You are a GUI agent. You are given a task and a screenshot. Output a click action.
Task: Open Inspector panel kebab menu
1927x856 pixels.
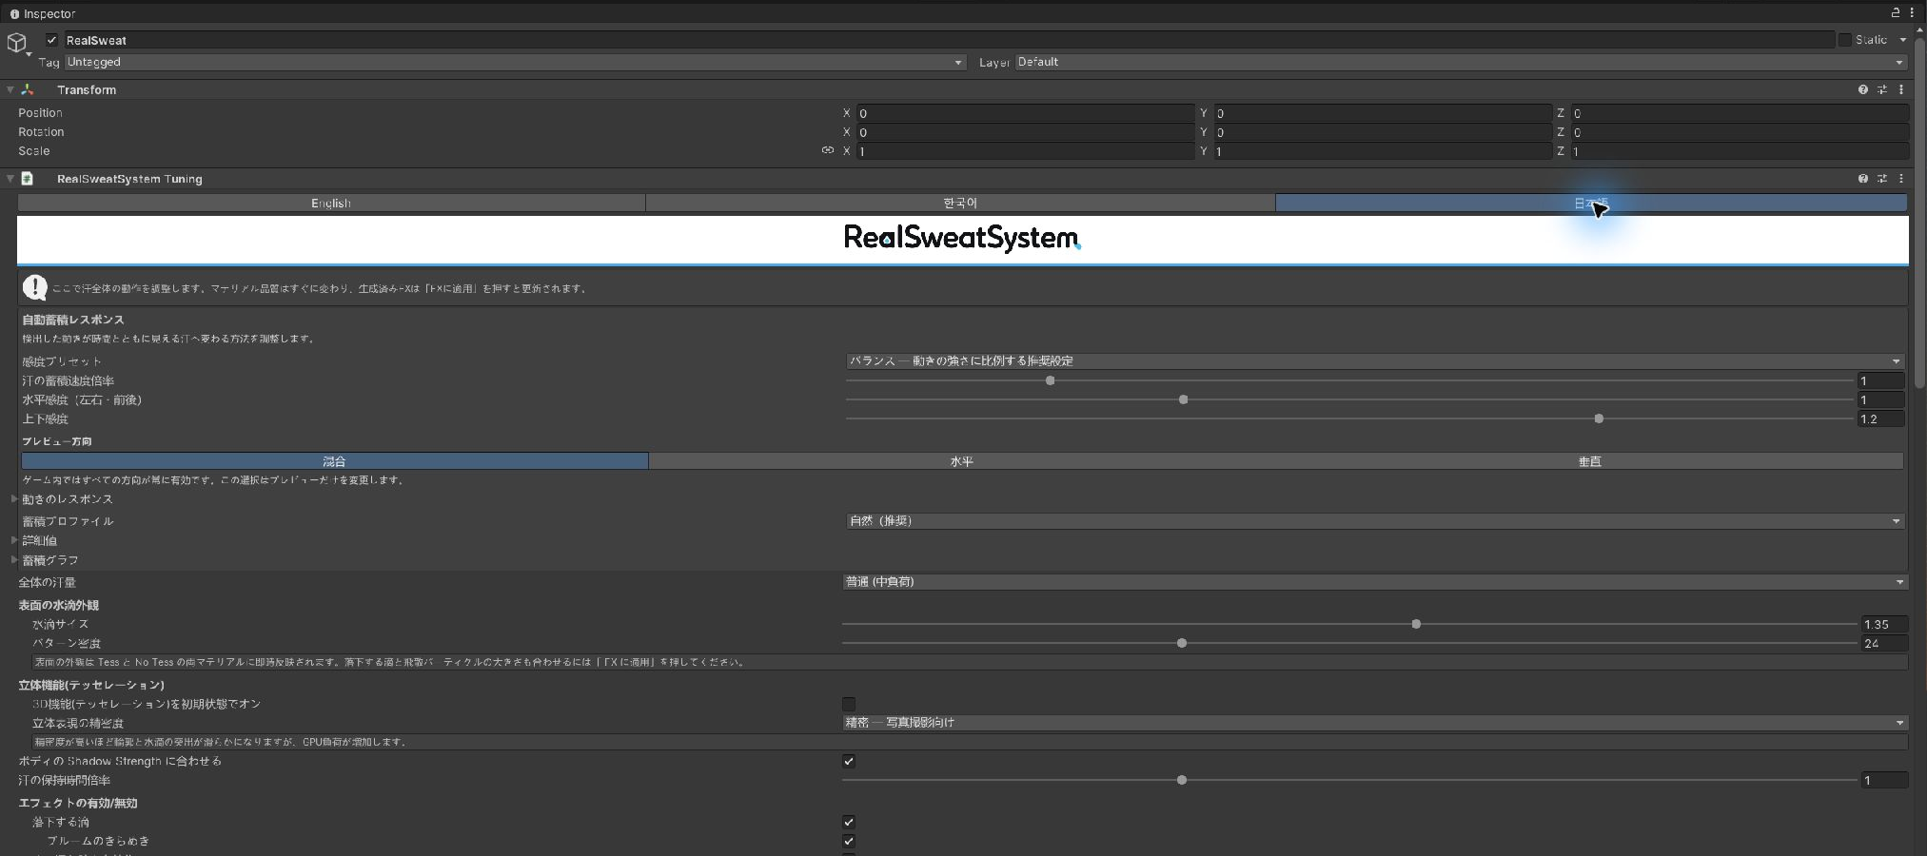click(1911, 13)
